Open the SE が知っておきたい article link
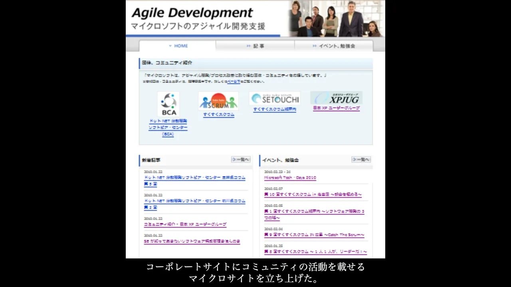Image resolution: width=511 pixels, height=287 pixels. coord(192,242)
